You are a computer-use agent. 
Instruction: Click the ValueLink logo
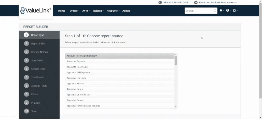pos(36,11)
